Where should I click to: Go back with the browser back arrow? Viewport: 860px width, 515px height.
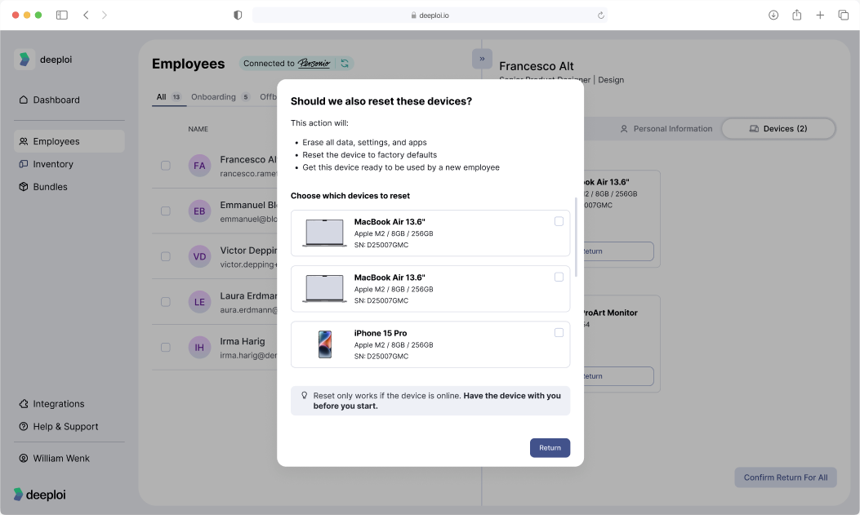pyautogui.click(x=86, y=15)
